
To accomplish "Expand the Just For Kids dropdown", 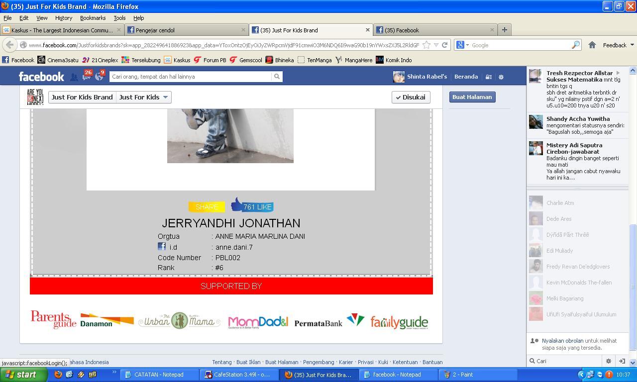I will tap(144, 97).
